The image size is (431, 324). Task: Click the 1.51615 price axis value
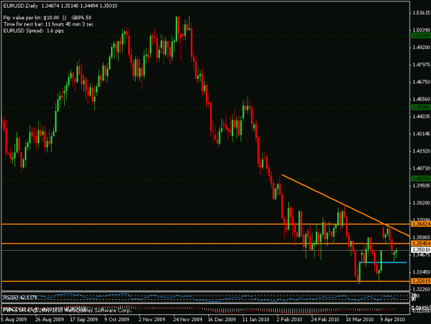click(421, 12)
